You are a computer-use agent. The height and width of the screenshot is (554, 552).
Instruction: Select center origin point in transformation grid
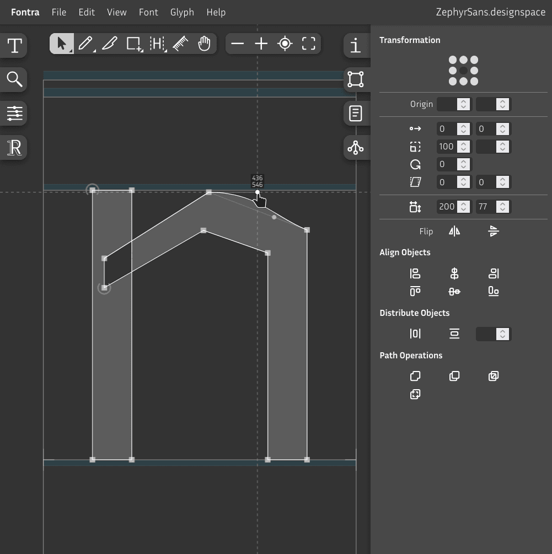pyautogui.click(x=463, y=71)
